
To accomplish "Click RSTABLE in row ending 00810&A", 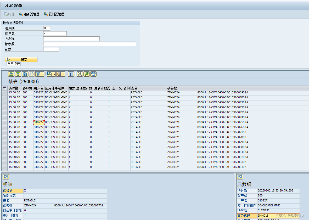I will point(136,152).
